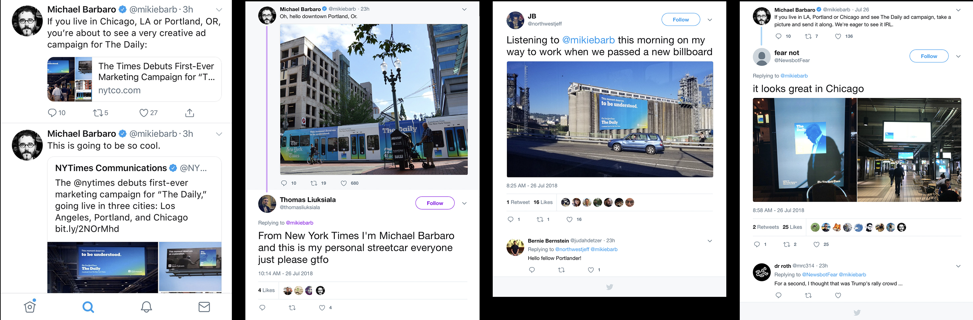The height and width of the screenshot is (320, 973).
Task: Click @mikiebarb mention in JB's tweet
Action: (588, 40)
